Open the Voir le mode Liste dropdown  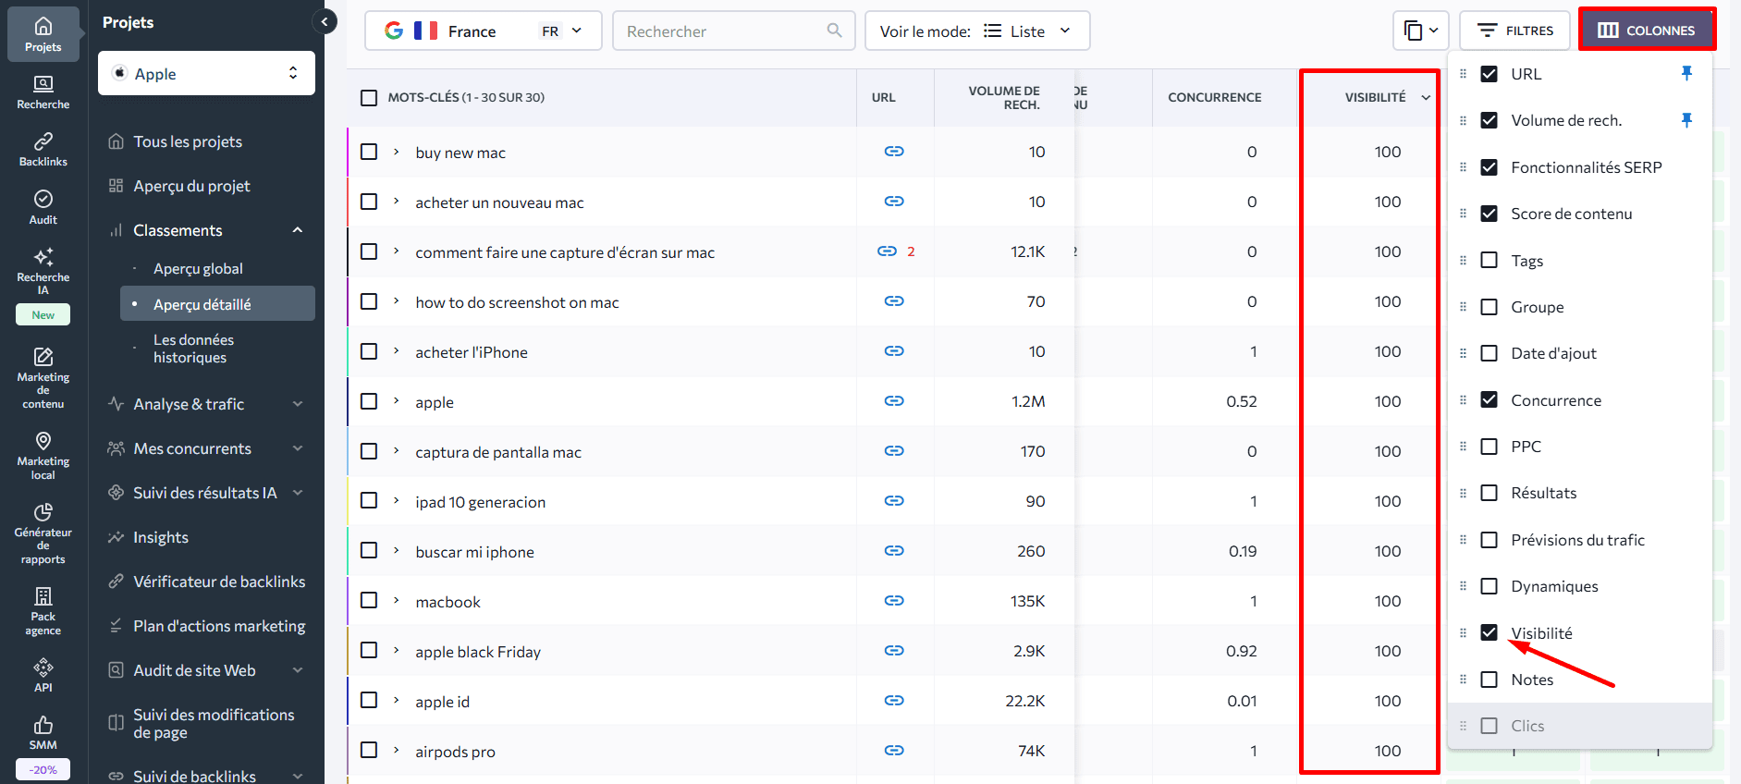point(977,31)
